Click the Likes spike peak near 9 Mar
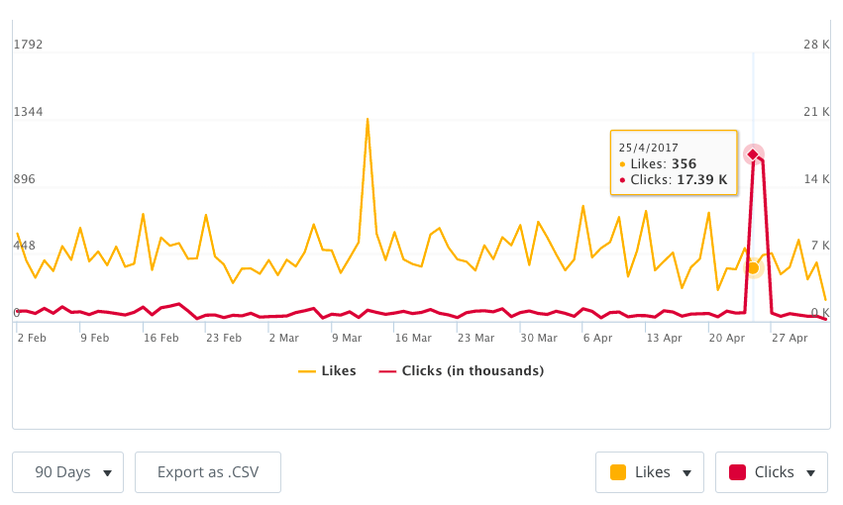 [368, 120]
